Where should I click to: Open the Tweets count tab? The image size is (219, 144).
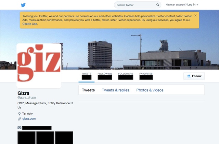point(87,76)
